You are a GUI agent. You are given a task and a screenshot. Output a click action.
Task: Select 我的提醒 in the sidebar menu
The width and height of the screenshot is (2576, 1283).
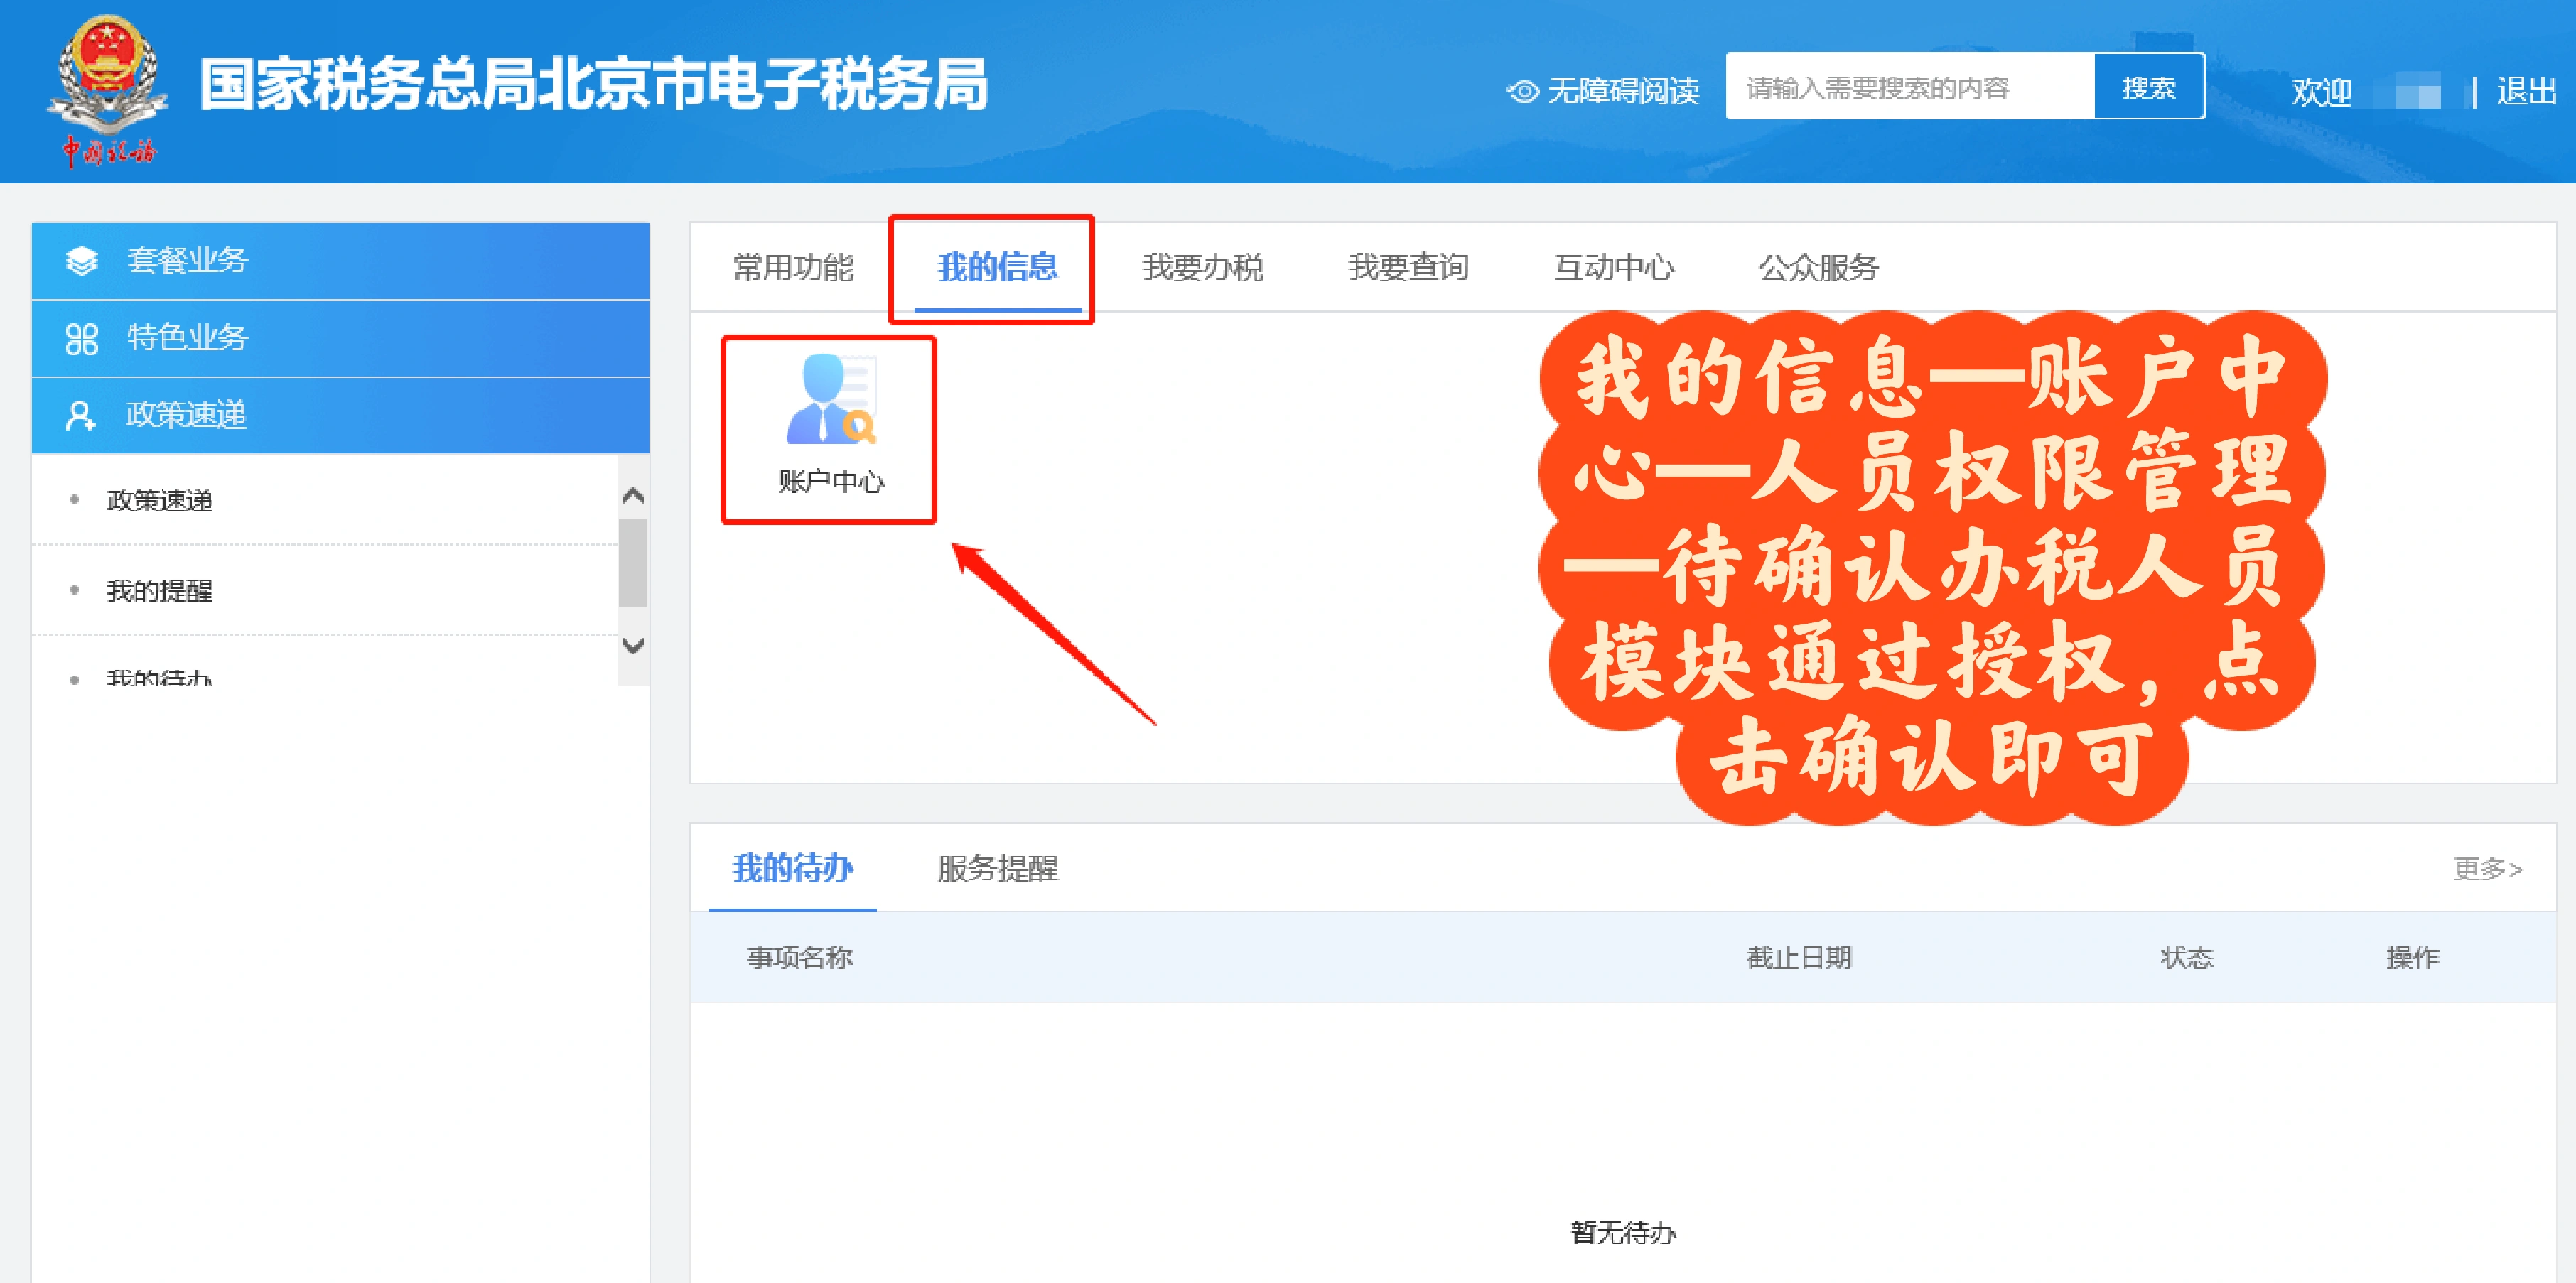coord(159,590)
